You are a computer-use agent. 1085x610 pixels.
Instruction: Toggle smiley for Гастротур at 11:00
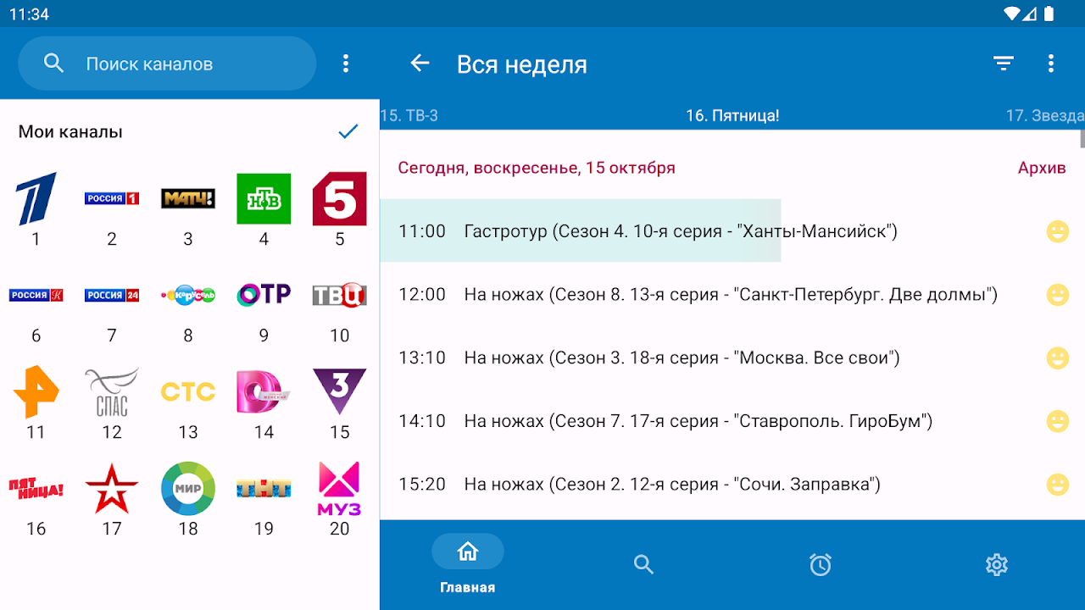point(1057,231)
